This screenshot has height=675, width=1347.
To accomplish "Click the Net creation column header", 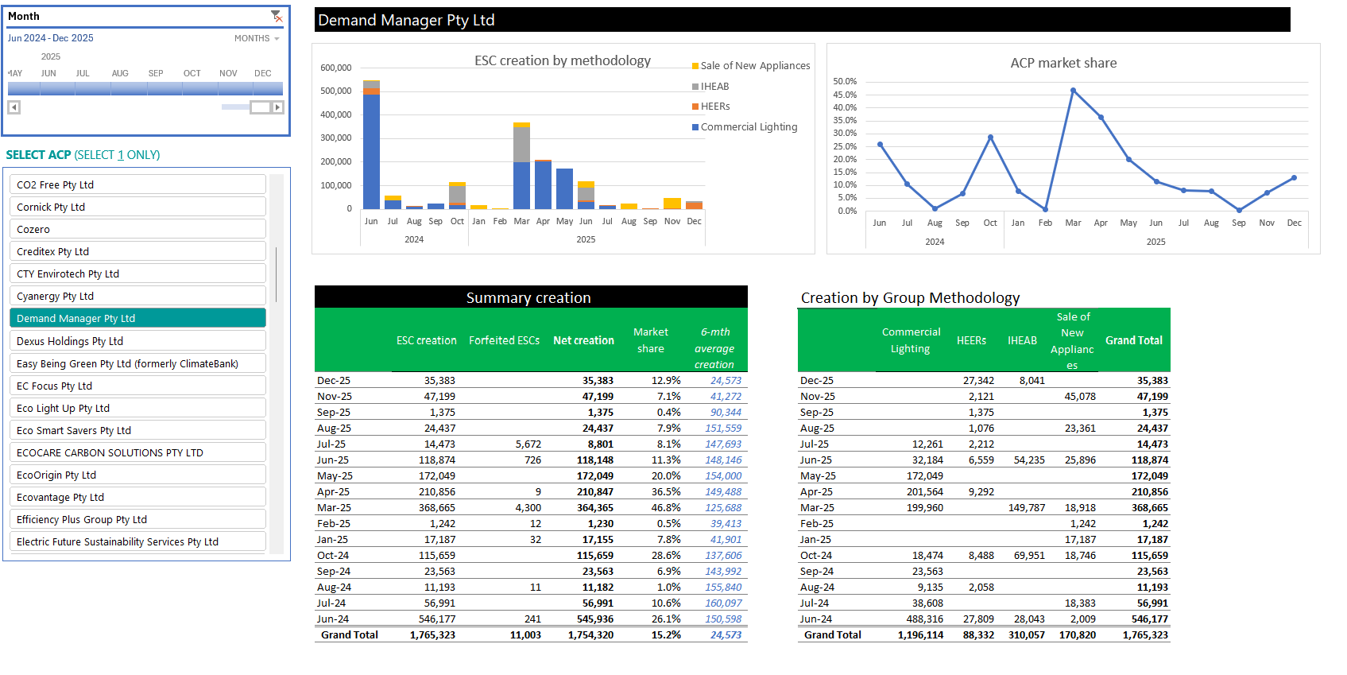I will point(583,340).
